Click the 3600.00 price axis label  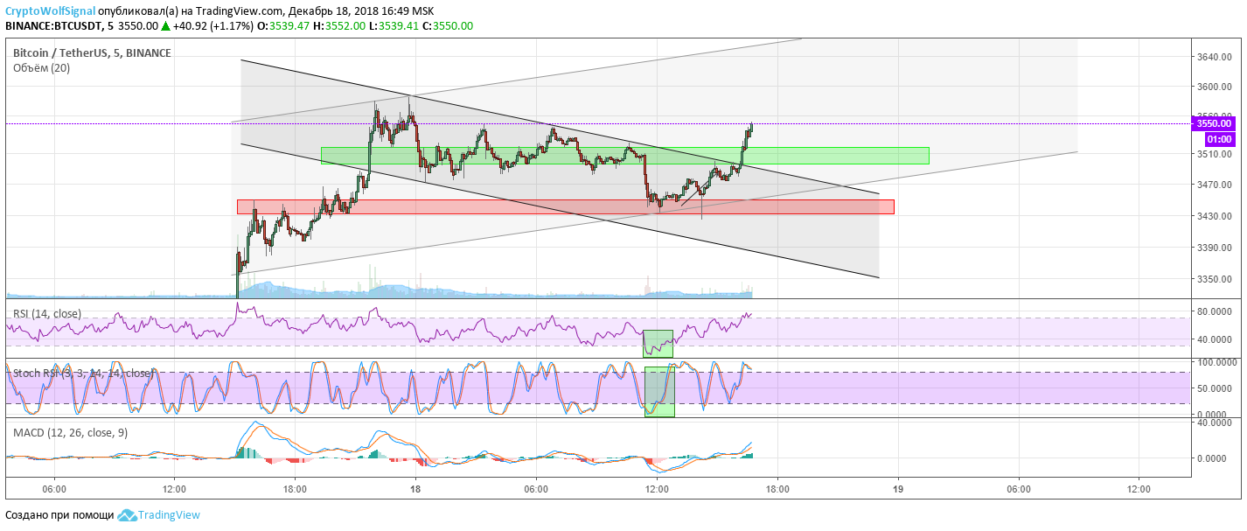(1214, 87)
